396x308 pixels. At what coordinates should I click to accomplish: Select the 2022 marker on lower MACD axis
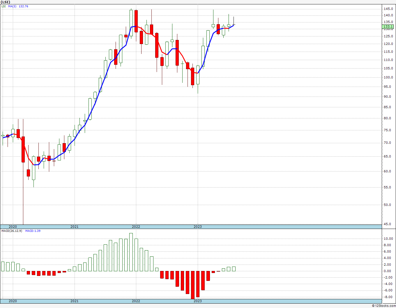coord(136,301)
